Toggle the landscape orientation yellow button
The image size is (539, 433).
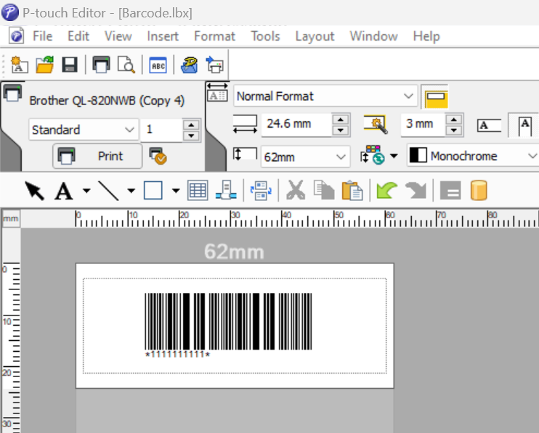tap(436, 97)
